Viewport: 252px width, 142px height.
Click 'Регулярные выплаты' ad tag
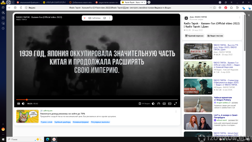100,122
